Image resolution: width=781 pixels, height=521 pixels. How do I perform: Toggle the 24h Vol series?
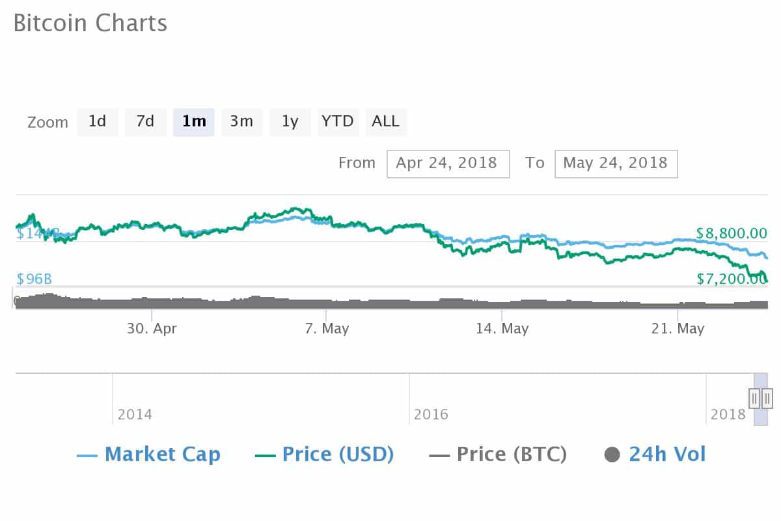pyautogui.click(x=667, y=455)
